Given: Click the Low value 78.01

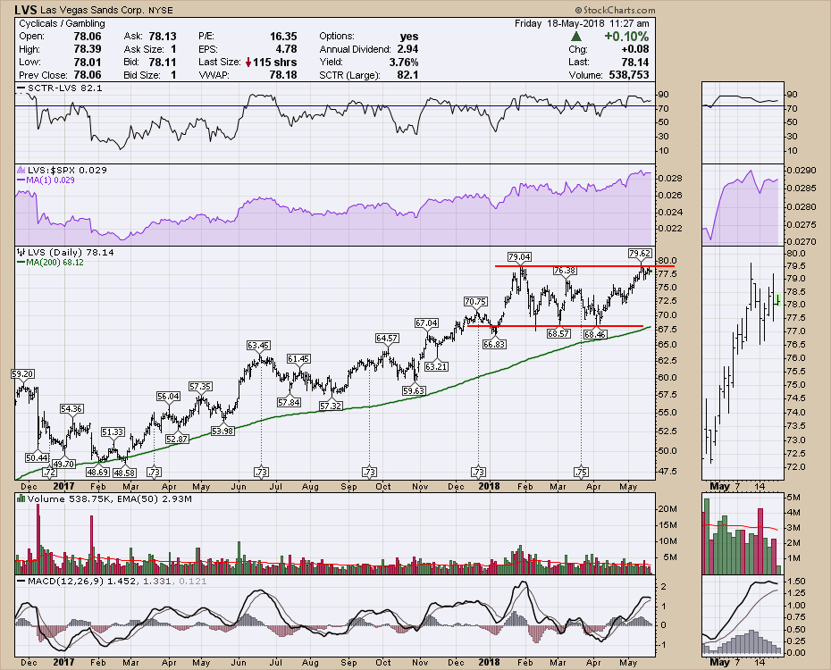Looking at the screenshot, I should (x=87, y=62).
